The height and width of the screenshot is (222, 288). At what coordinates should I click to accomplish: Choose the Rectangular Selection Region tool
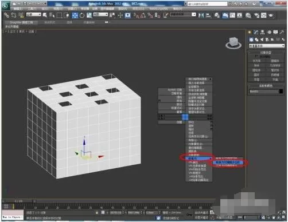[60, 15]
